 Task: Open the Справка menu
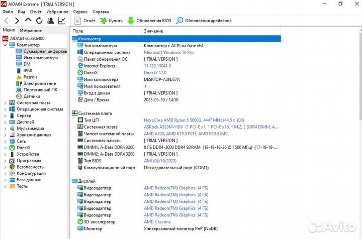coord(101,12)
